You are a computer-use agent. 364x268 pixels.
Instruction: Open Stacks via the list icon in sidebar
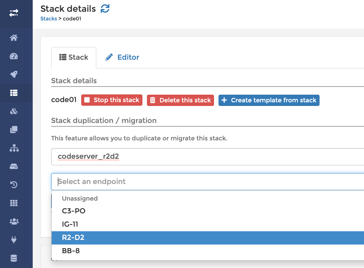(14, 93)
